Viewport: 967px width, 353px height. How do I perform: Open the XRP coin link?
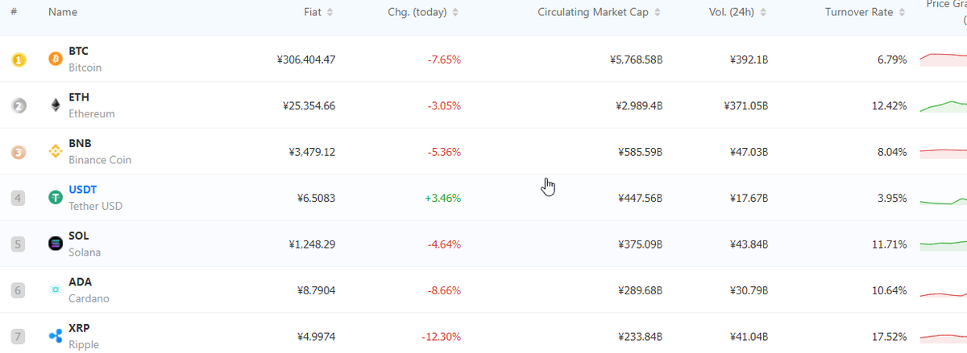[x=79, y=328]
